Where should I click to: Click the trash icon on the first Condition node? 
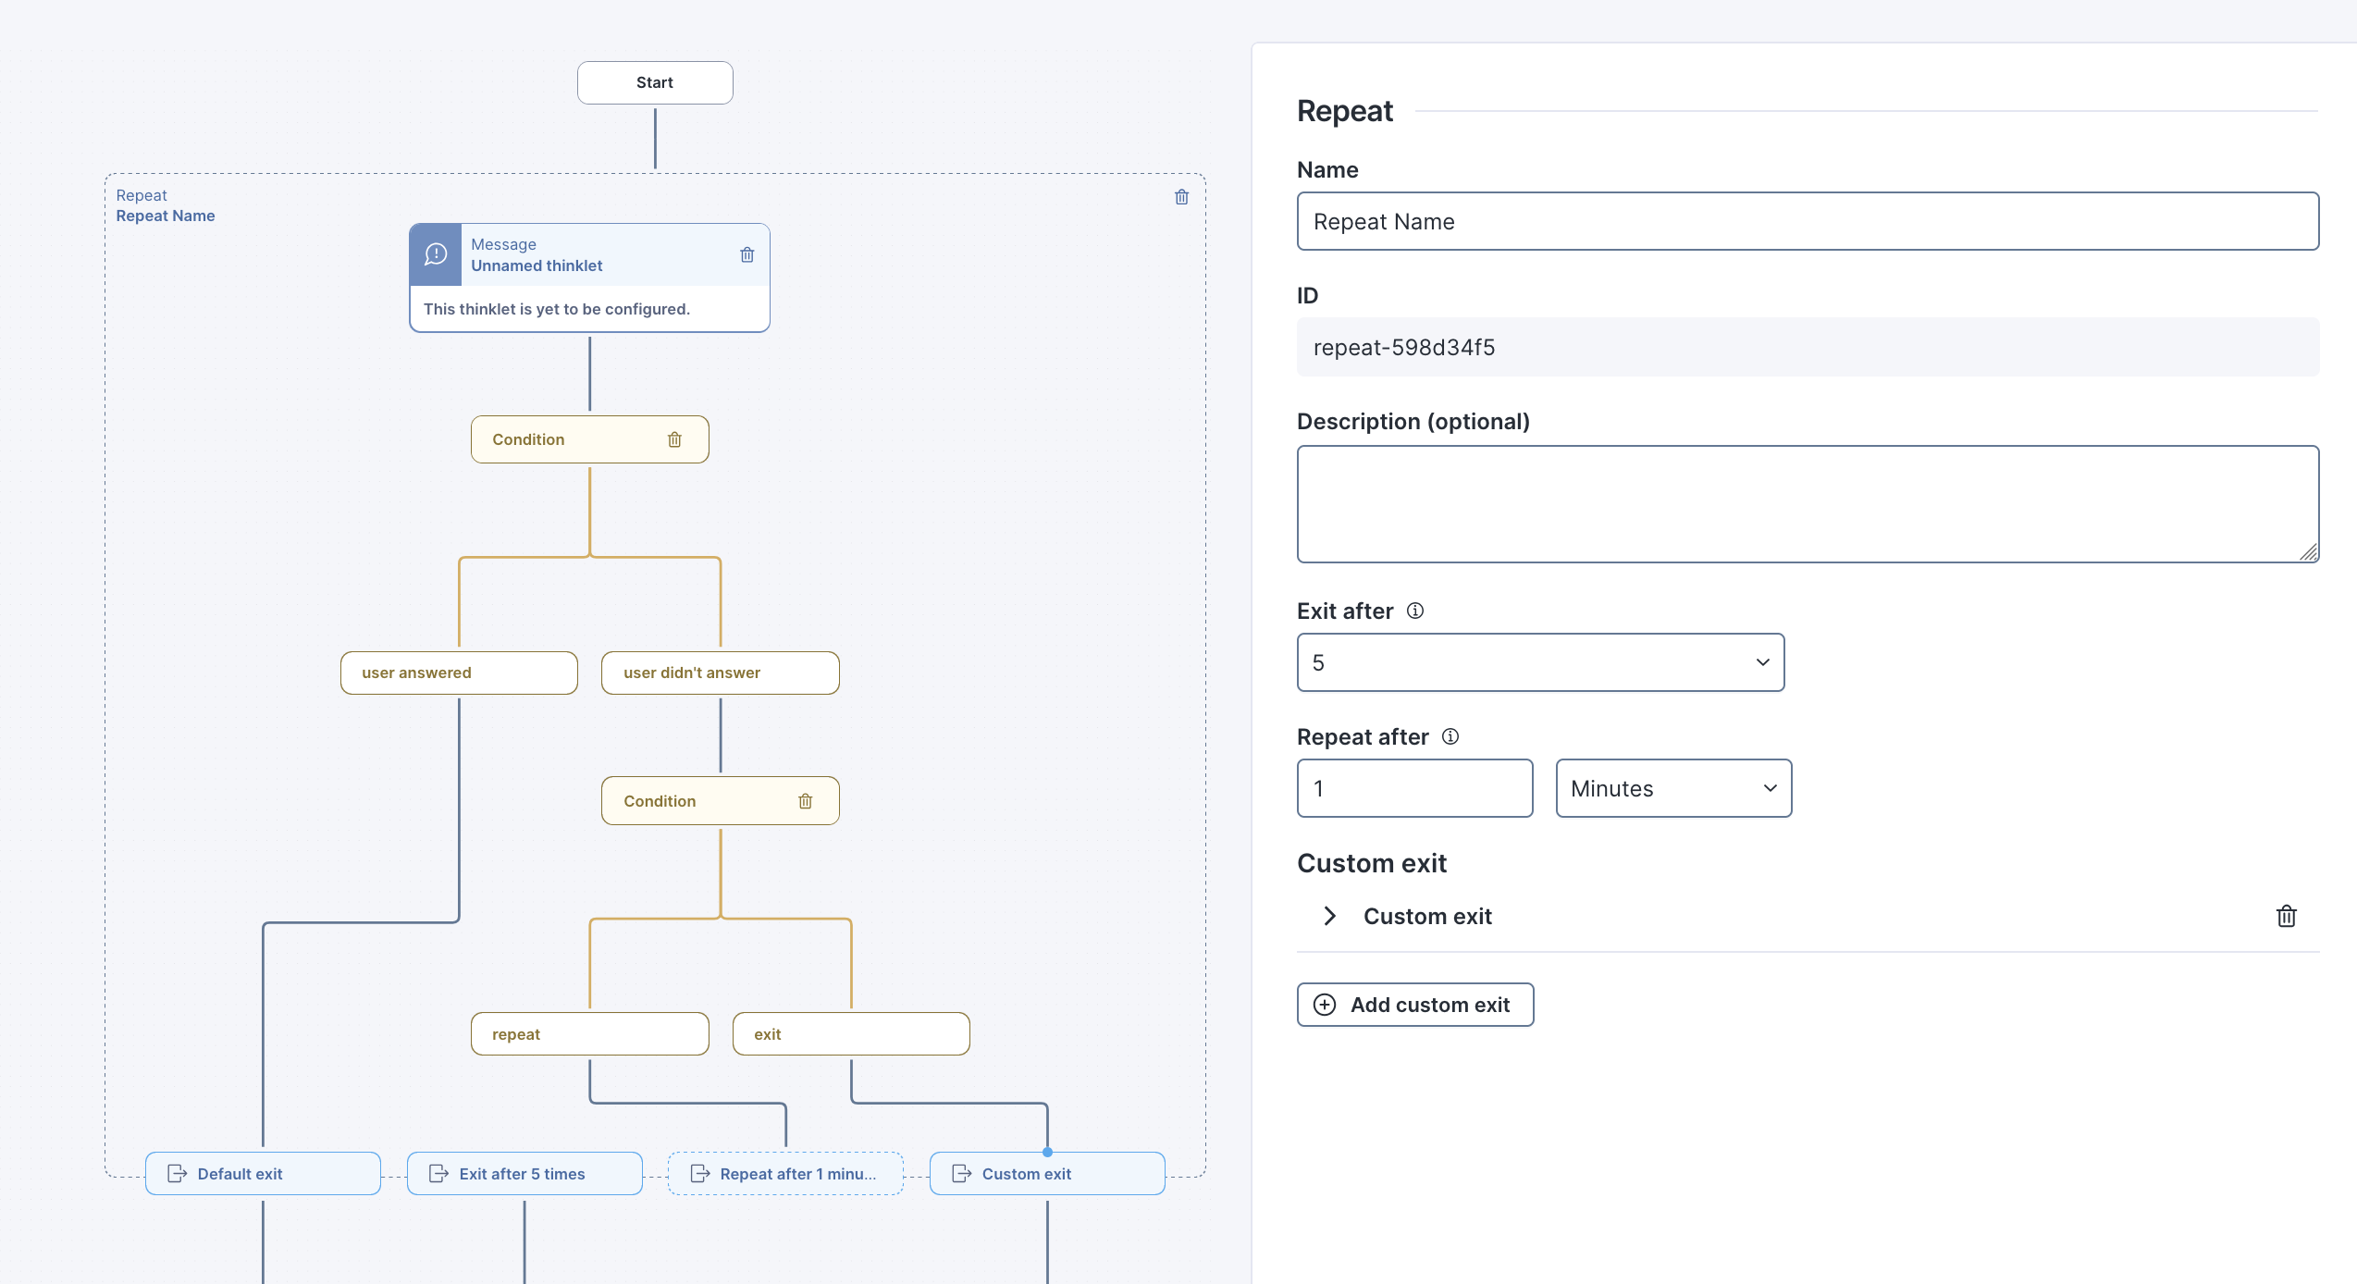click(674, 439)
